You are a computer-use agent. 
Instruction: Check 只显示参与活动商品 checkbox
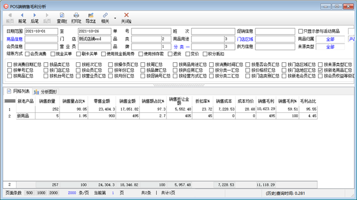click(301, 31)
